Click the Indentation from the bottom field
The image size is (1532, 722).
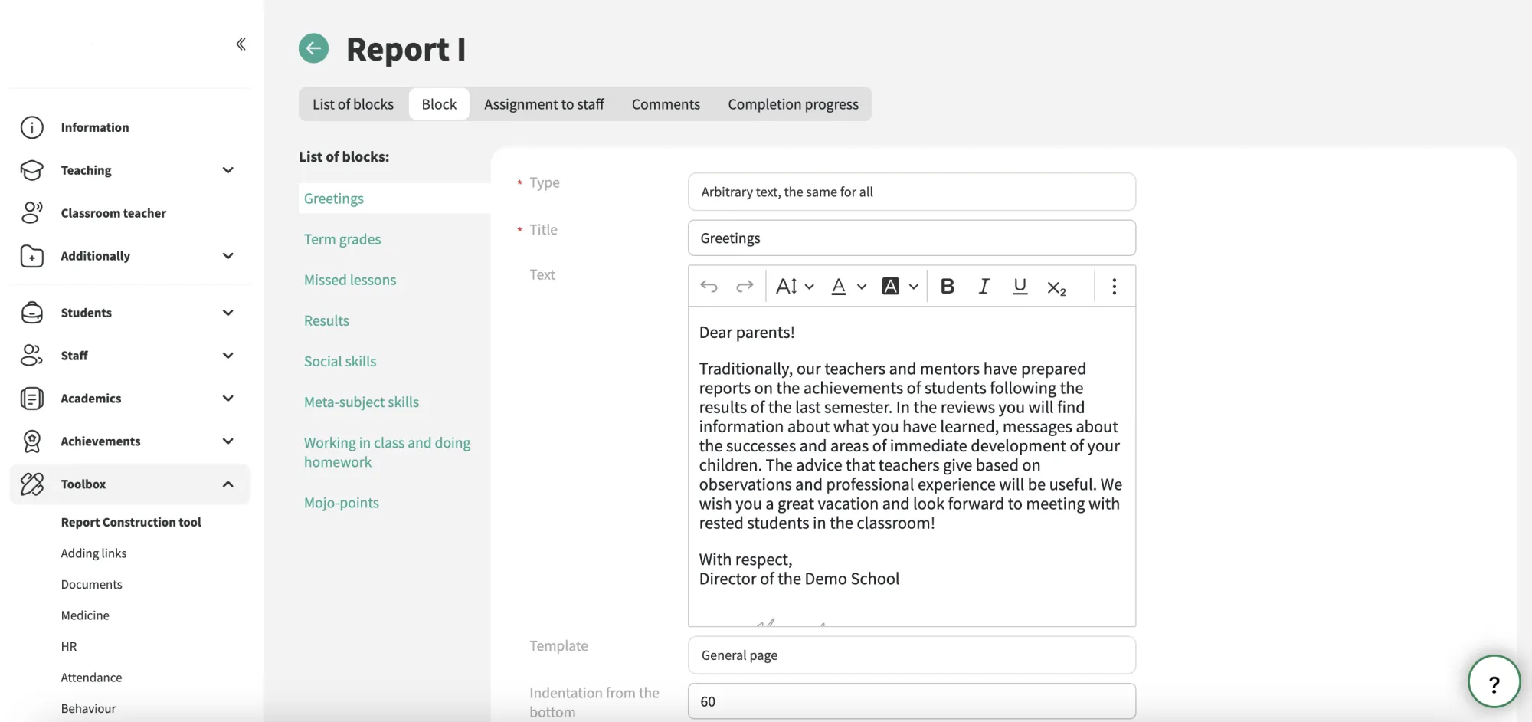click(x=912, y=701)
